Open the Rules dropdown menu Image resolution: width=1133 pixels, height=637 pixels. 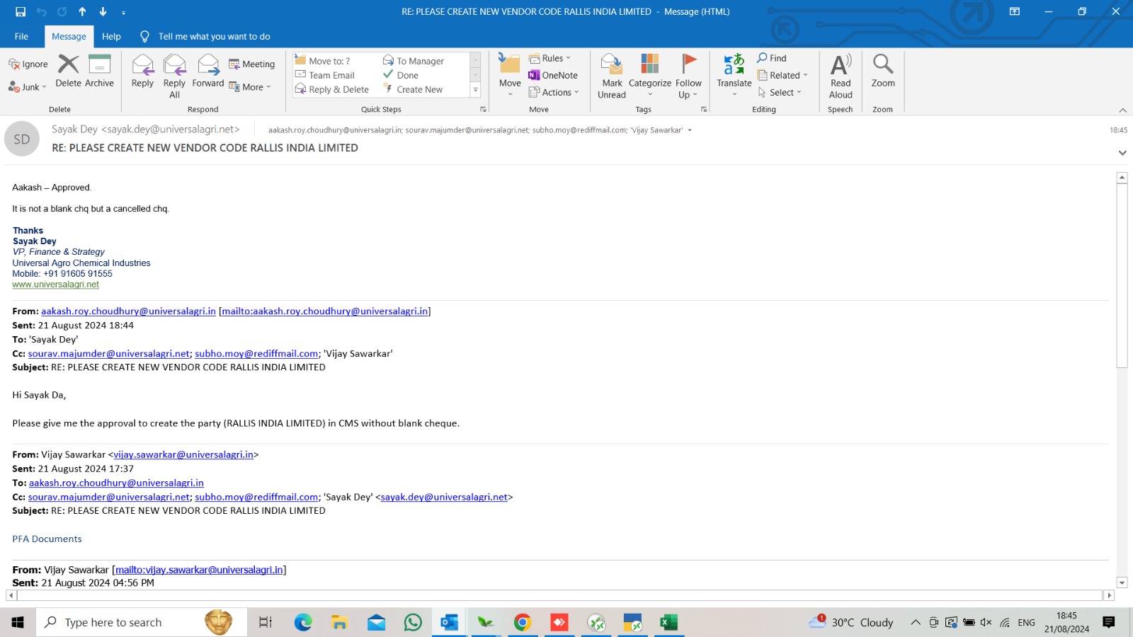pyautogui.click(x=550, y=58)
